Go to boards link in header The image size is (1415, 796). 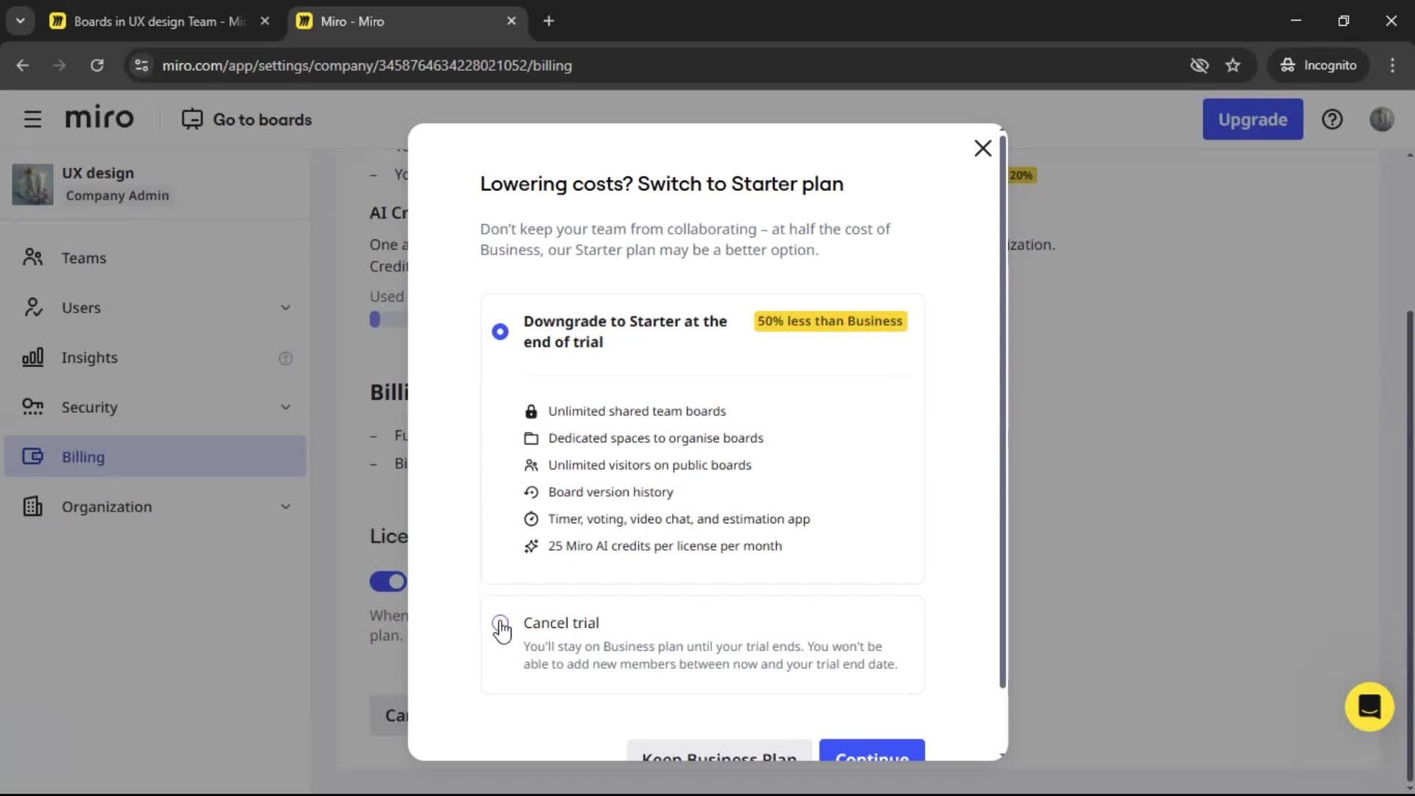[247, 119]
